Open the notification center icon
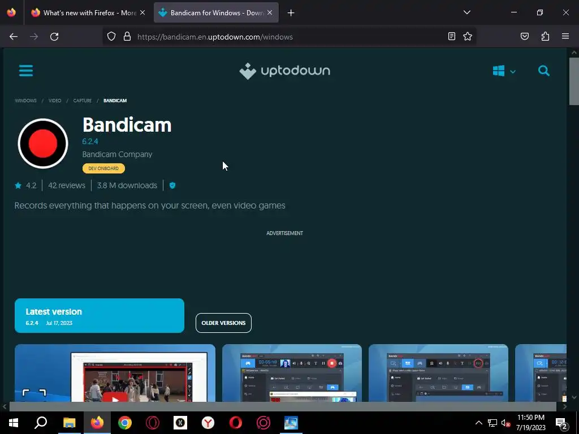The width and height of the screenshot is (579, 434). tap(561, 423)
